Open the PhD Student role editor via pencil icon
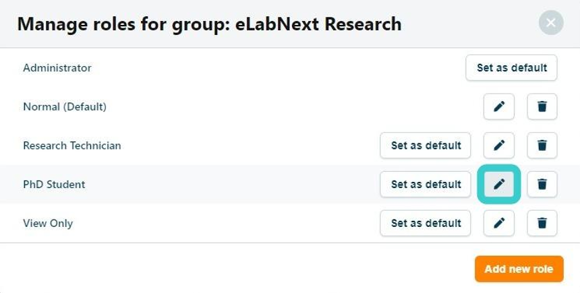This screenshot has width=580, height=293. pos(498,184)
